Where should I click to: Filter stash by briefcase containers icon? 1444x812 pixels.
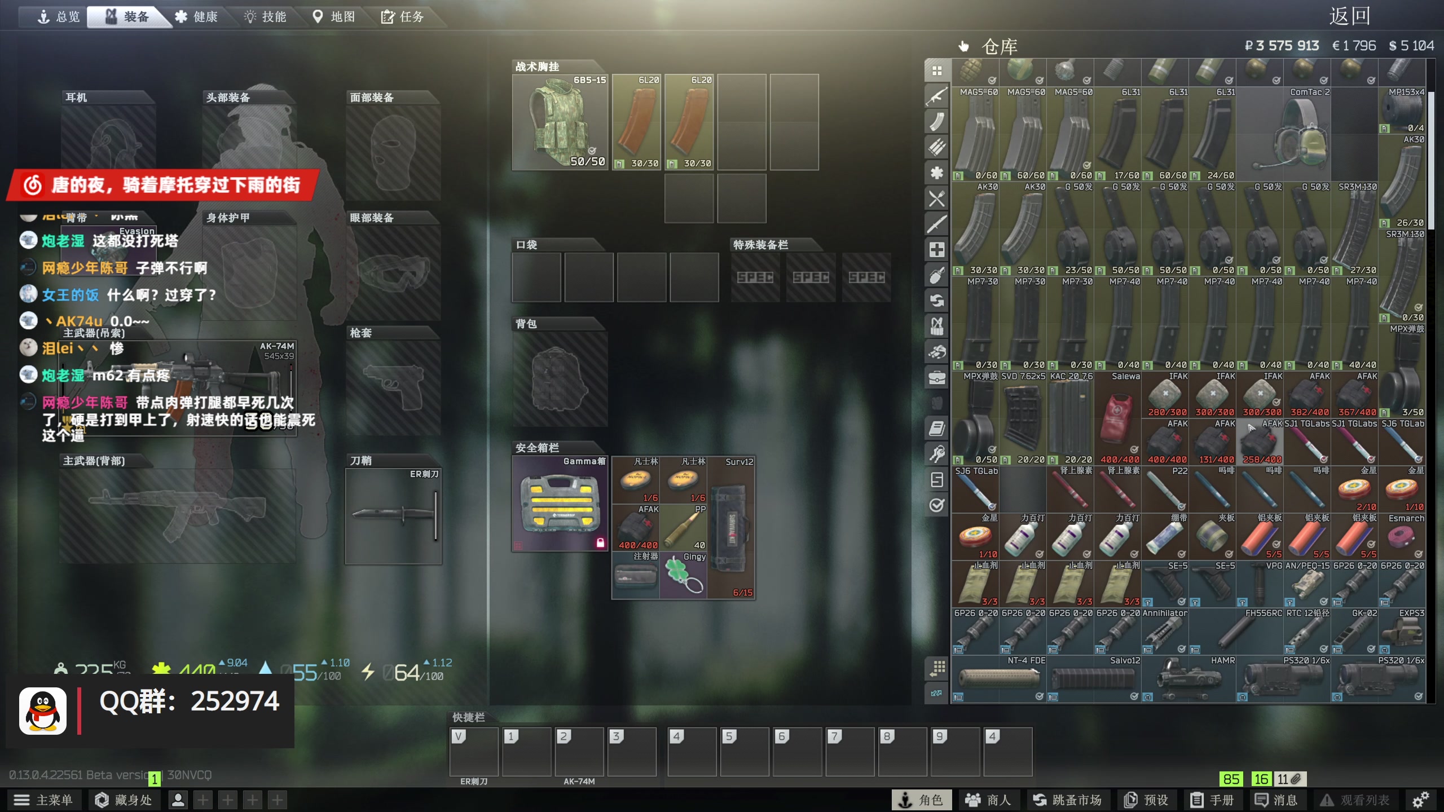[937, 377]
